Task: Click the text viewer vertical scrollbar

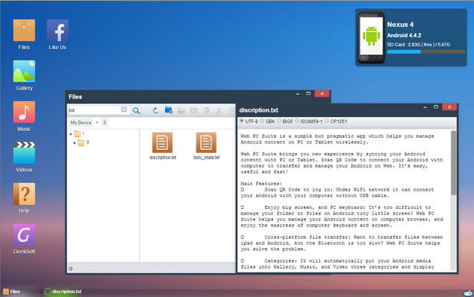Action: [x=453, y=163]
